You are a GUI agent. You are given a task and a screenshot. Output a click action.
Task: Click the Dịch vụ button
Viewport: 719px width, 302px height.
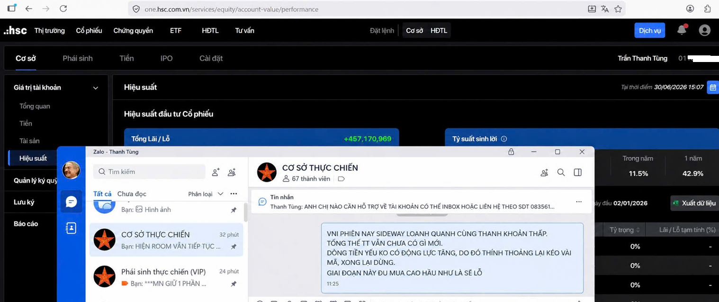click(x=650, y=30)
